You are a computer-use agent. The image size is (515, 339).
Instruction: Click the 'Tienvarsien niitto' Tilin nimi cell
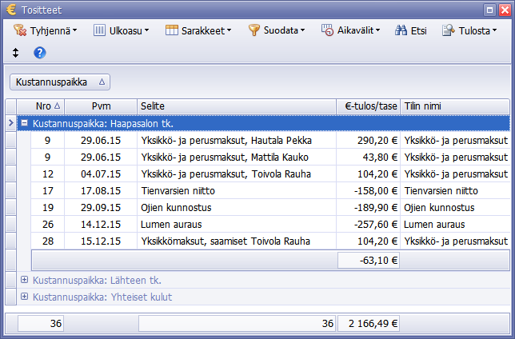455,190
